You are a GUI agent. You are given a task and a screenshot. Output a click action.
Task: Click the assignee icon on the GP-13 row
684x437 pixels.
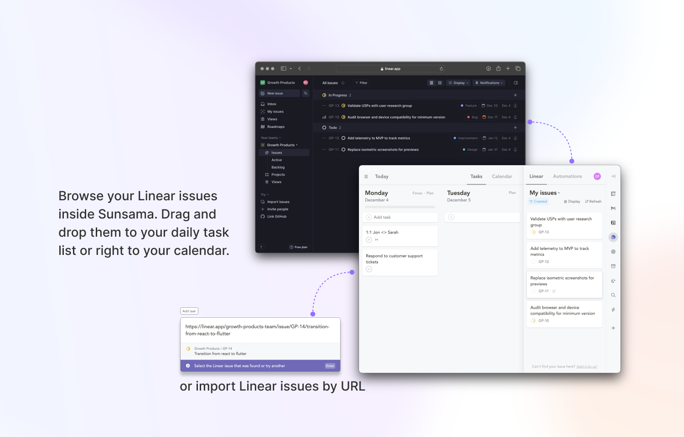point(515,106)
